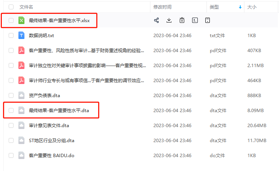279x171 pixels.
Task: Check the box for 数据说明.txt
Action: pos(11,36)
